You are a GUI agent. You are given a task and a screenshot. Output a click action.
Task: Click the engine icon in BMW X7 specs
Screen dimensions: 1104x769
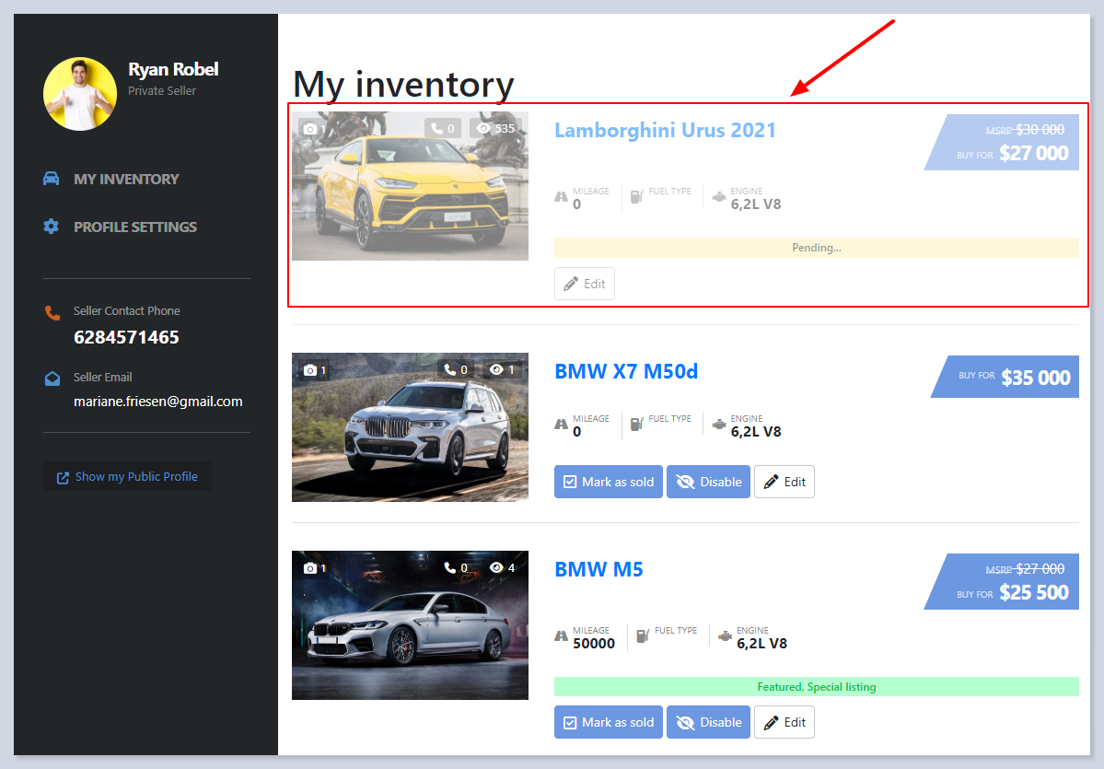click(719, 425)
